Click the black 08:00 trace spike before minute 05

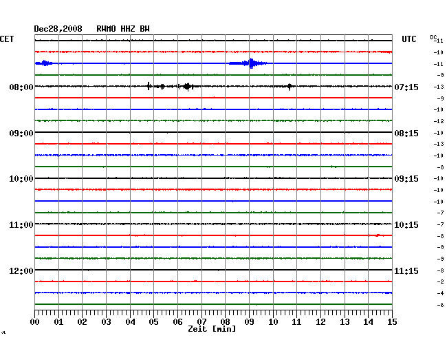click(x=149, y=86)
